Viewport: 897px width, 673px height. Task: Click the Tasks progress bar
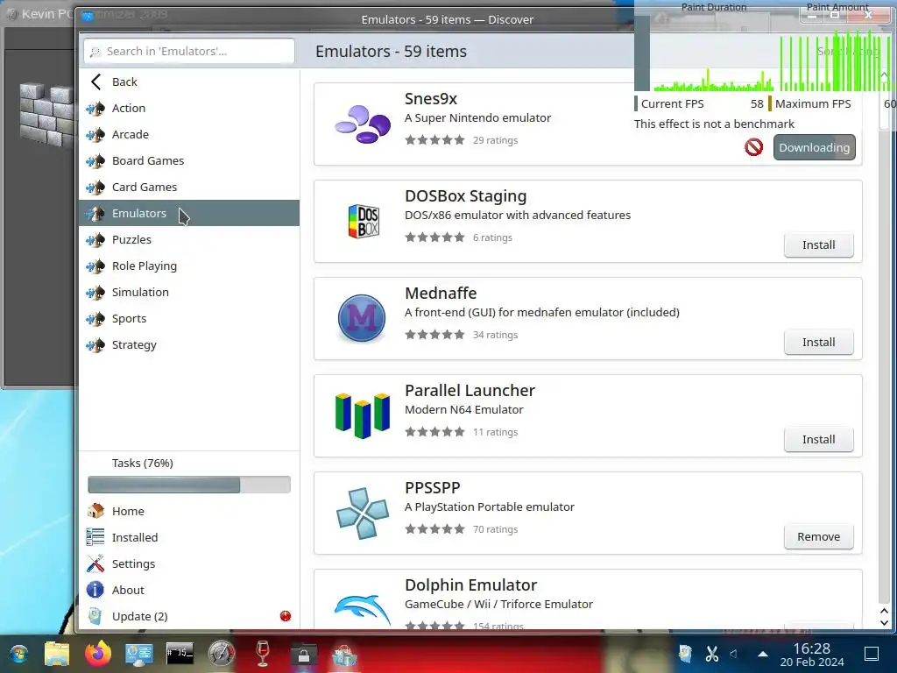(x=189, y=485)
